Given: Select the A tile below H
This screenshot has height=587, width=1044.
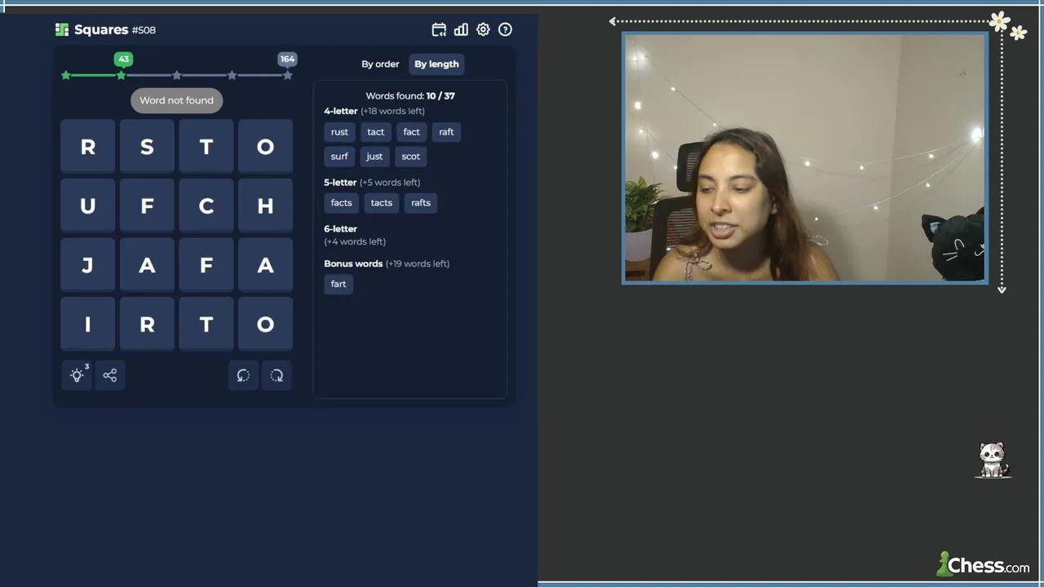Looking at the screenshot, I should coord(265,265).
